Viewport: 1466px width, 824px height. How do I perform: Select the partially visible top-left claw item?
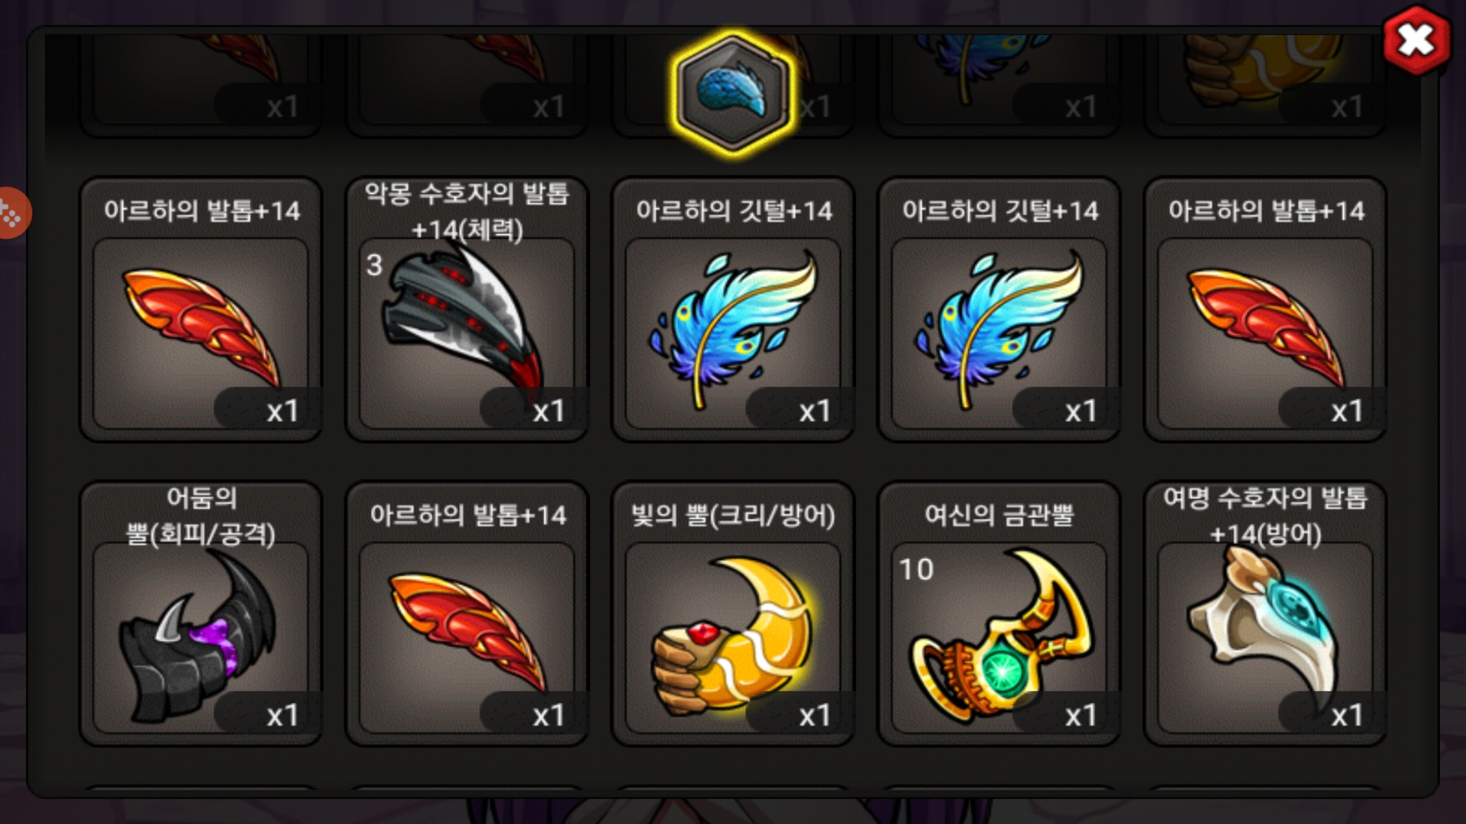pos(201,85)
